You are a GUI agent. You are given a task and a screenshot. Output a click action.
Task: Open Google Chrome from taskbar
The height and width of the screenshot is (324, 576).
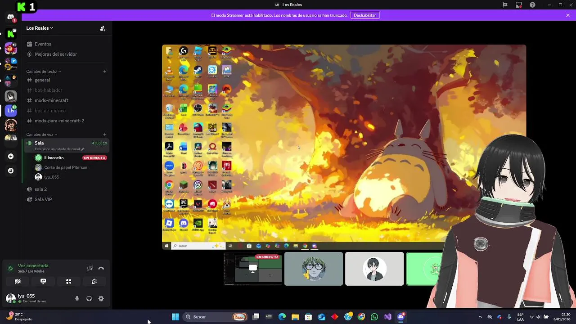(x=361, y=317)
